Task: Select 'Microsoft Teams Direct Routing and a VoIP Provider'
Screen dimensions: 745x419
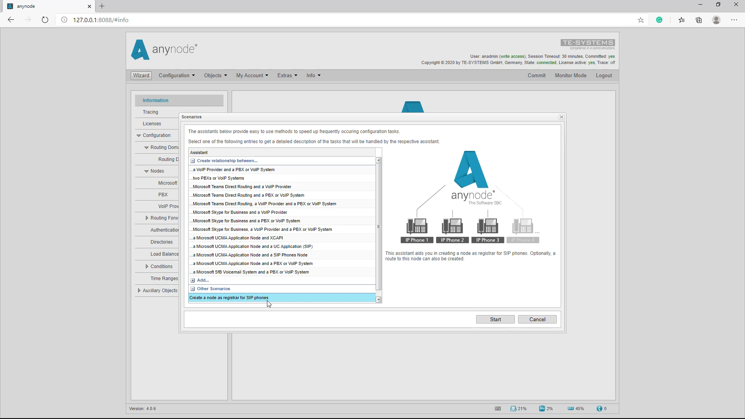Action: 282,187
